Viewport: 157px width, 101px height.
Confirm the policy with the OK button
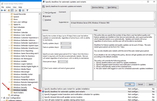(x=130, y=84)
